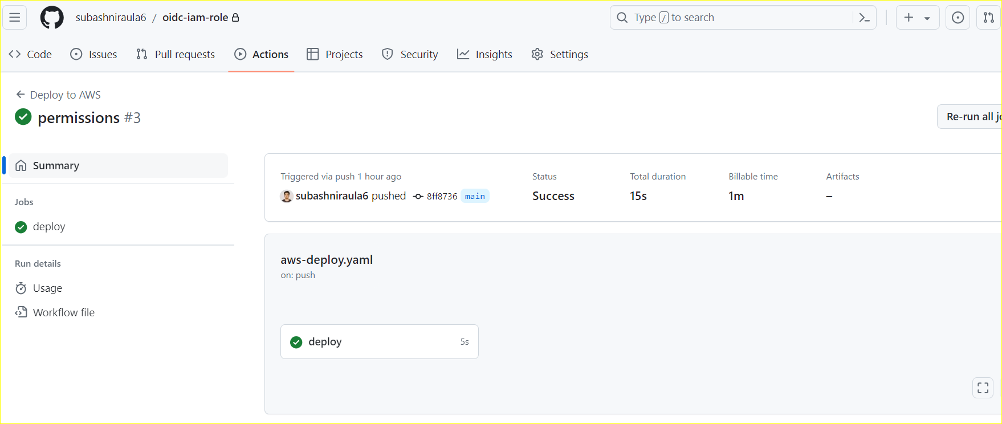Open the Workflow file link
Screen dimensions: 1002x424
[63, 312]
